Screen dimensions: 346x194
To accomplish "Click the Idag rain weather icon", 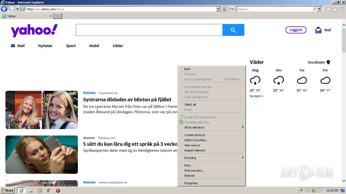I will pos(255,80).
